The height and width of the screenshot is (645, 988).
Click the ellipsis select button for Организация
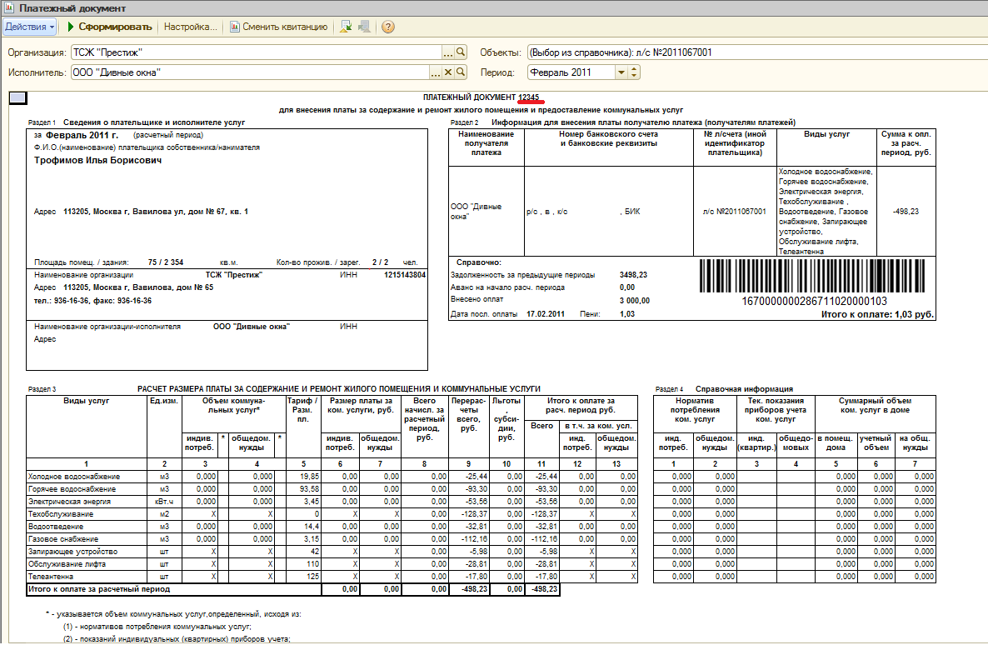coord(448,52)
